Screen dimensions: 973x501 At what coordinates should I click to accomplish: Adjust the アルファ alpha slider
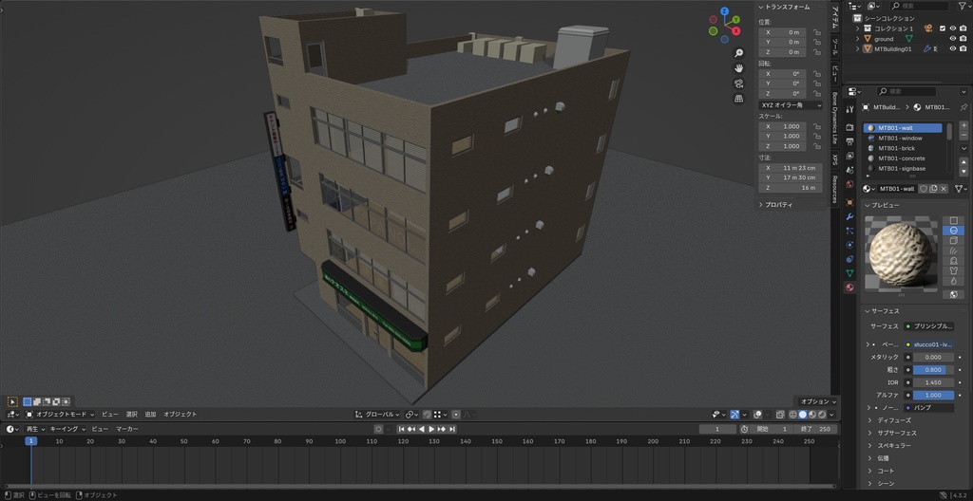click(933, 395)
